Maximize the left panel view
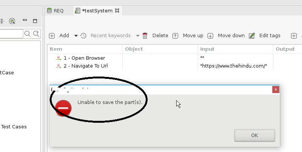Image resolution: width=302 pixels, height=152 pixels. pyautogui.click(x=35, y=21)
